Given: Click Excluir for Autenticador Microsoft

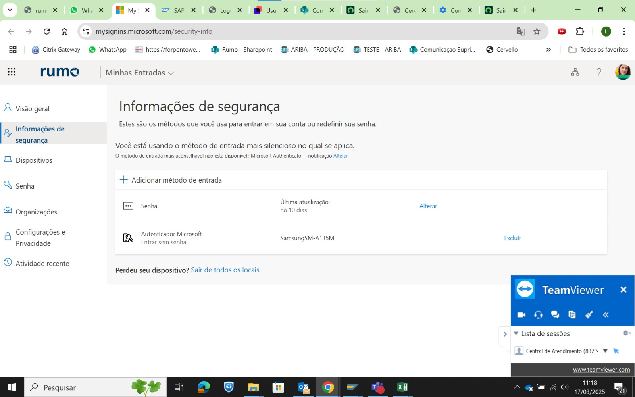Looking at the screenshot, I should 512,238.
